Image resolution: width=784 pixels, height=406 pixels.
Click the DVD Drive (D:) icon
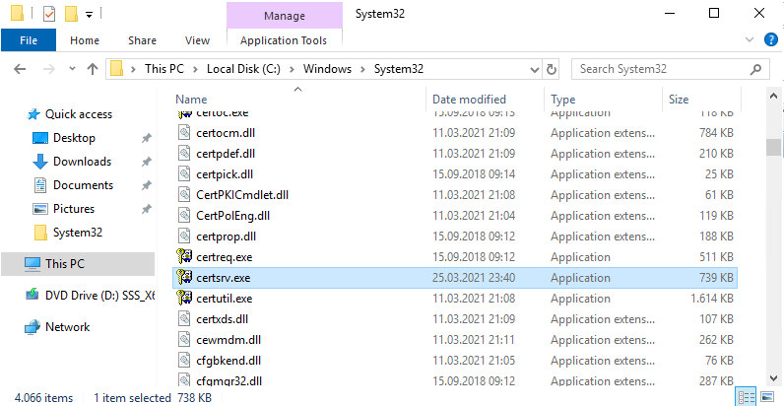33,295
